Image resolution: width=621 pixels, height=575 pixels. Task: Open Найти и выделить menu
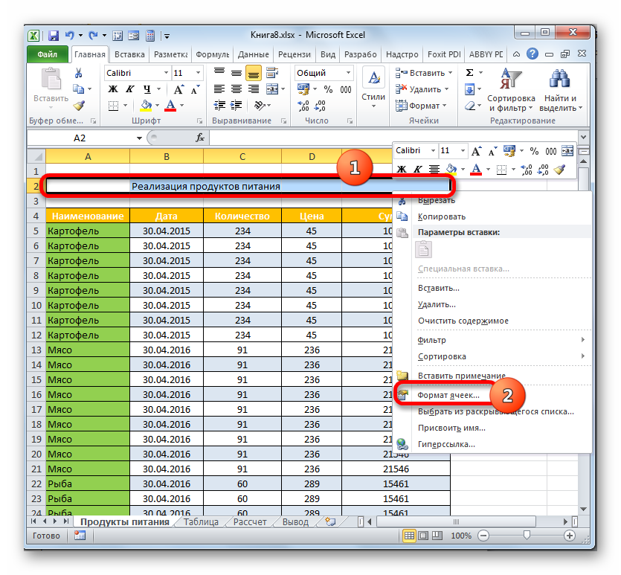560,90
